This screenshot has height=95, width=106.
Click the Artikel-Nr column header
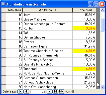click(x=14, y=10)
